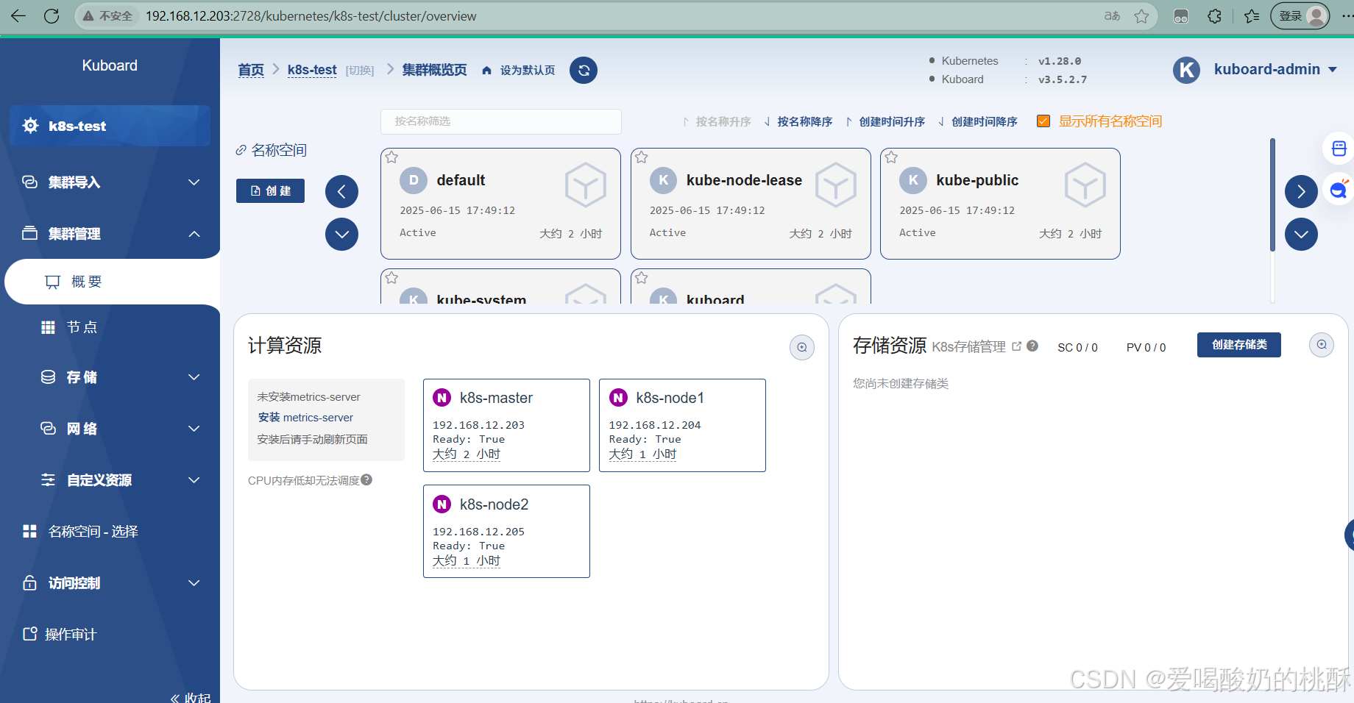
Task: Click the 创建 namespace button
Action: point(270,190)
